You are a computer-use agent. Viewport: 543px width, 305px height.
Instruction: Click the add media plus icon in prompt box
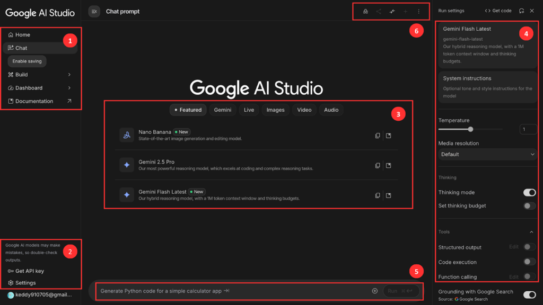[375, 291]
